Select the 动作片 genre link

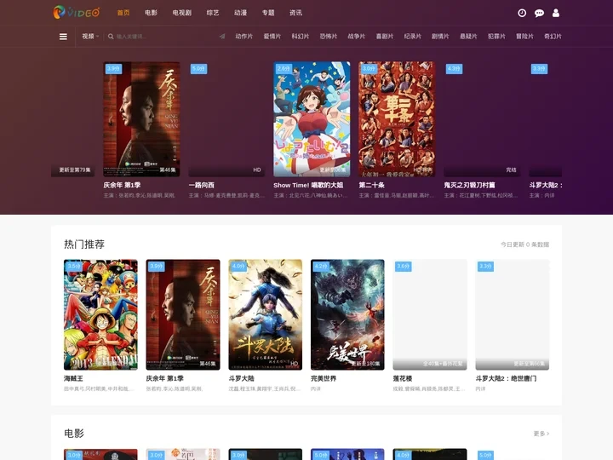tap(244, 37)
